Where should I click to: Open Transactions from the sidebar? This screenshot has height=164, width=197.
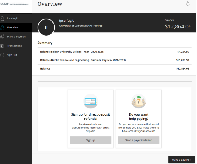coord(15,46)
